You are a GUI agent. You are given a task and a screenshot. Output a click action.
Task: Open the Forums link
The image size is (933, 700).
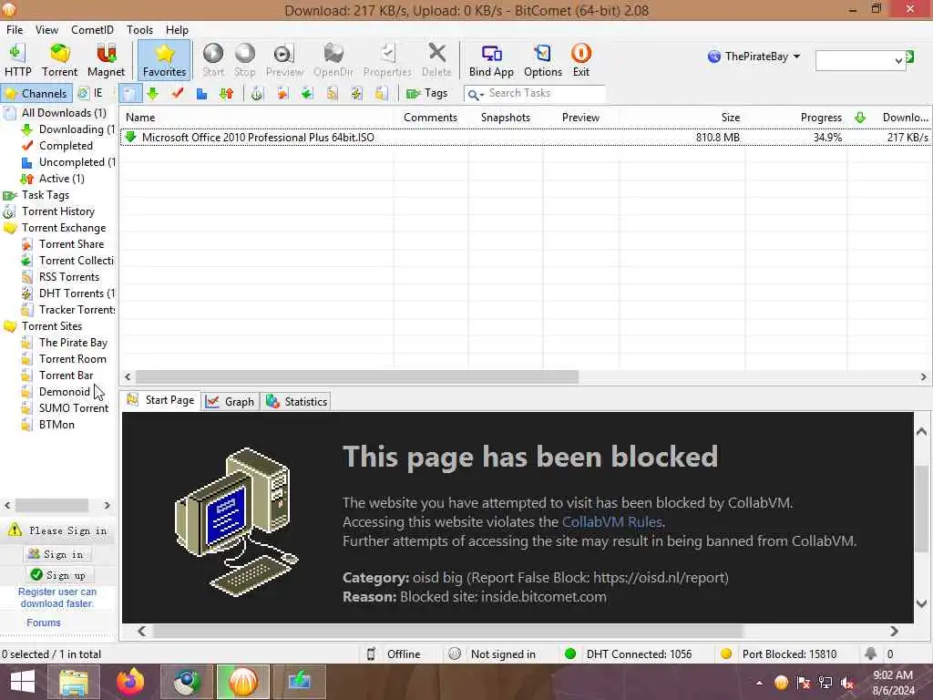click(x=44, y=623)
